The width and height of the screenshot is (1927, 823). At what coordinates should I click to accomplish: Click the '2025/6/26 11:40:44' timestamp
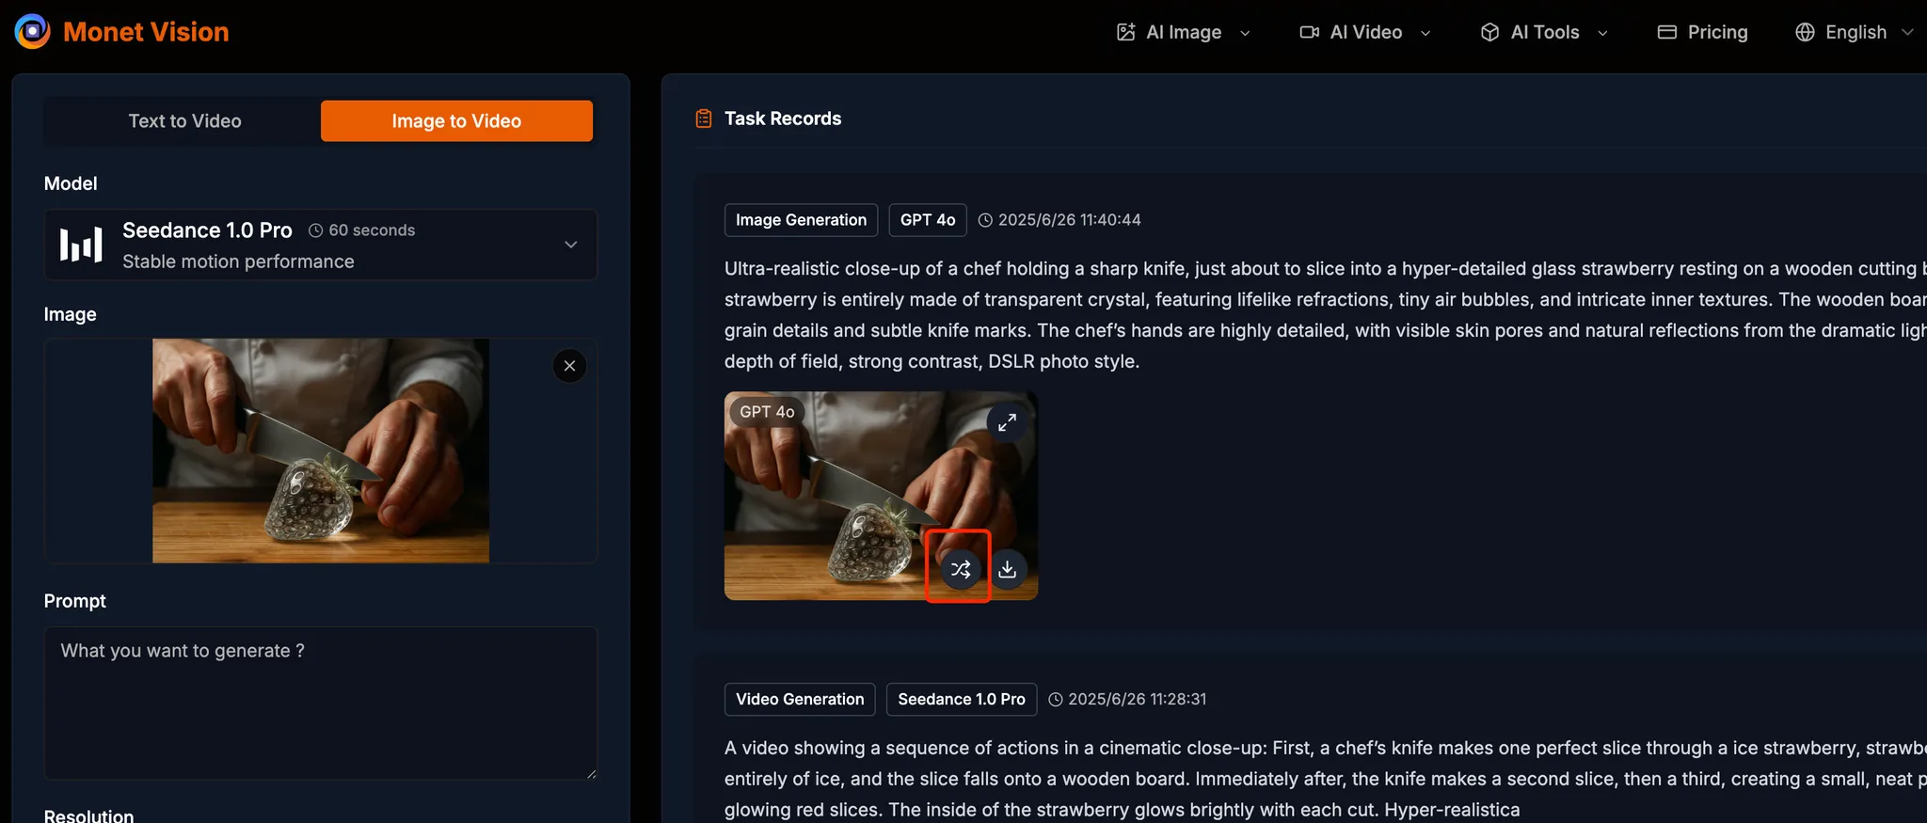tap(1069, 220)
